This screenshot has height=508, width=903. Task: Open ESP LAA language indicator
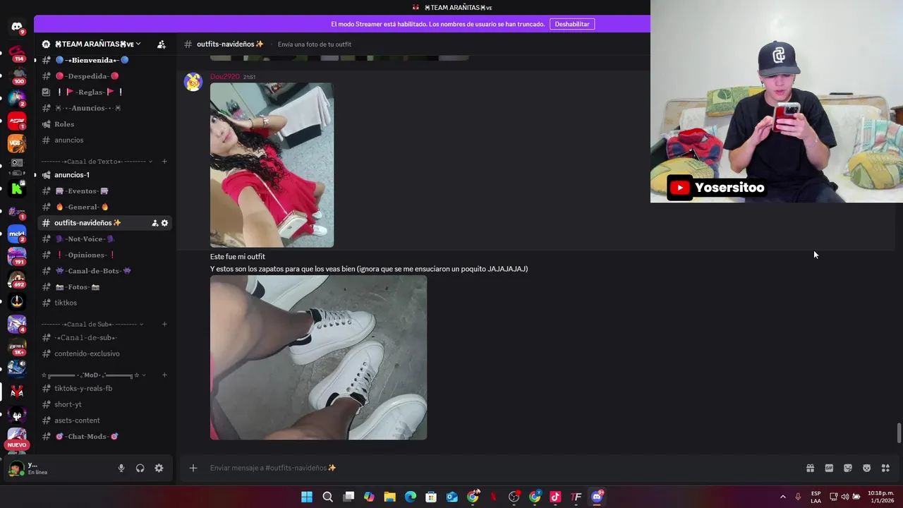pyautogui.click(x=816, y=497)
